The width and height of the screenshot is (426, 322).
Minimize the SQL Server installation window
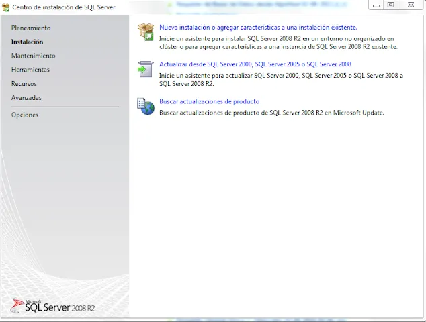376,5
